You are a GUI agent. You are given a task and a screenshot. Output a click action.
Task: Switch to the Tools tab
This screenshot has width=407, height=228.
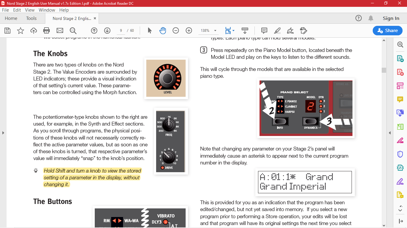click(31, 18)
